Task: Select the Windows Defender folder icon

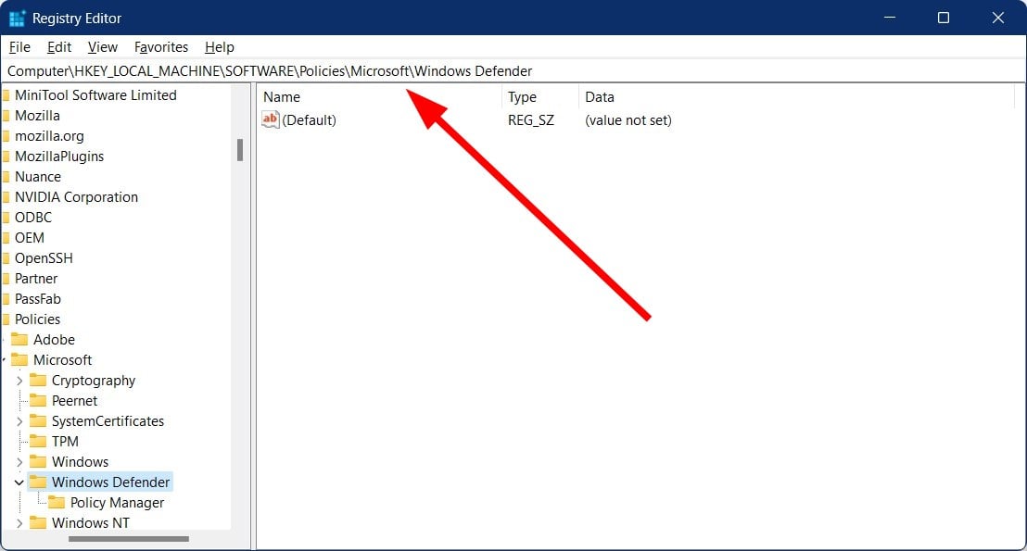Action: coord(37,482)
